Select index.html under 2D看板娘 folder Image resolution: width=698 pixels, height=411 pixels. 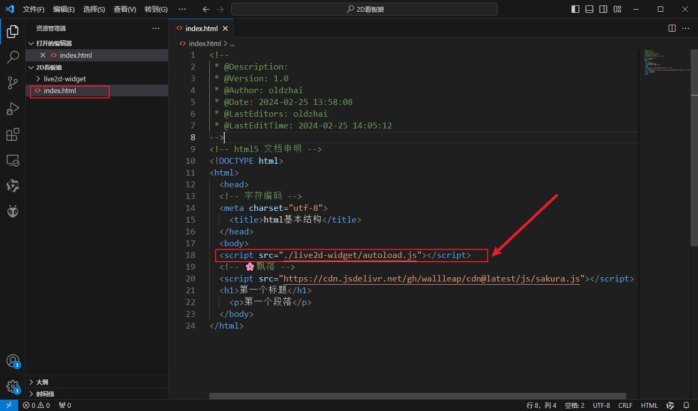click(x=97, y=90)
